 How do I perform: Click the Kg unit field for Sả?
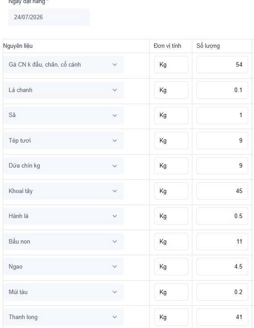point(171,115)
